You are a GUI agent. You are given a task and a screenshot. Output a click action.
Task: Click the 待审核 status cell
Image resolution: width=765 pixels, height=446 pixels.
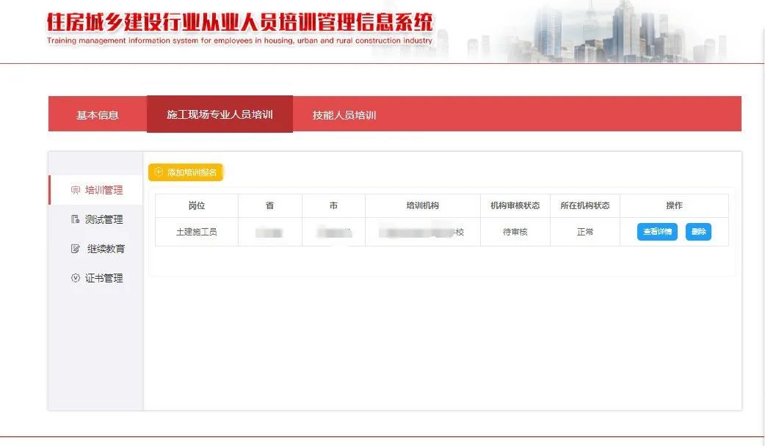point(515,232)
